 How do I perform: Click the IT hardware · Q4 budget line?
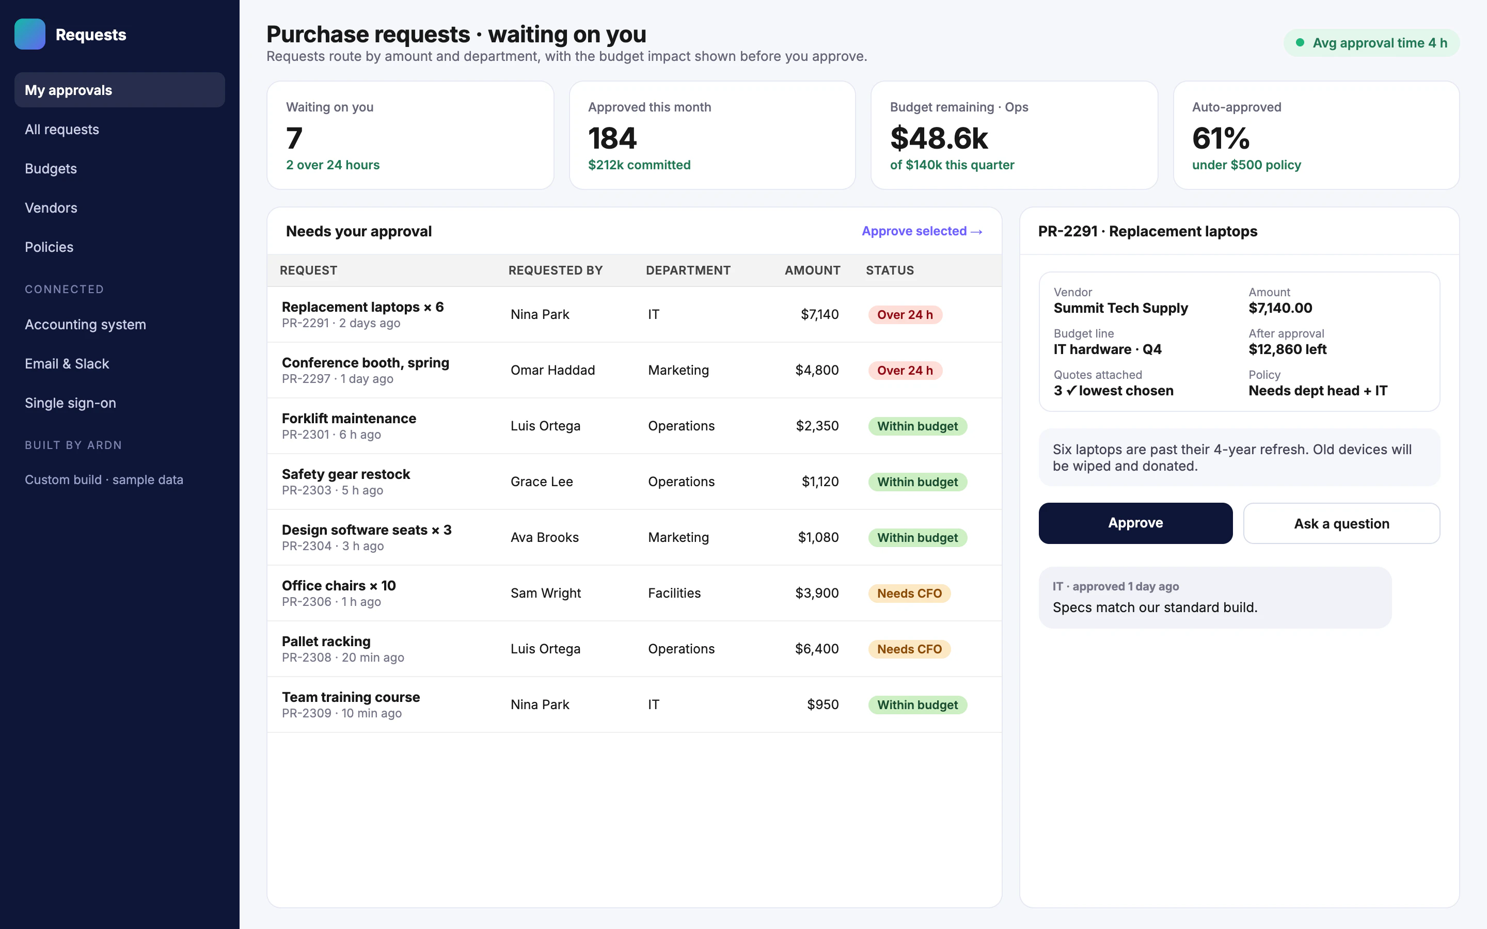pyautogui.click(x=1108, y=349)
